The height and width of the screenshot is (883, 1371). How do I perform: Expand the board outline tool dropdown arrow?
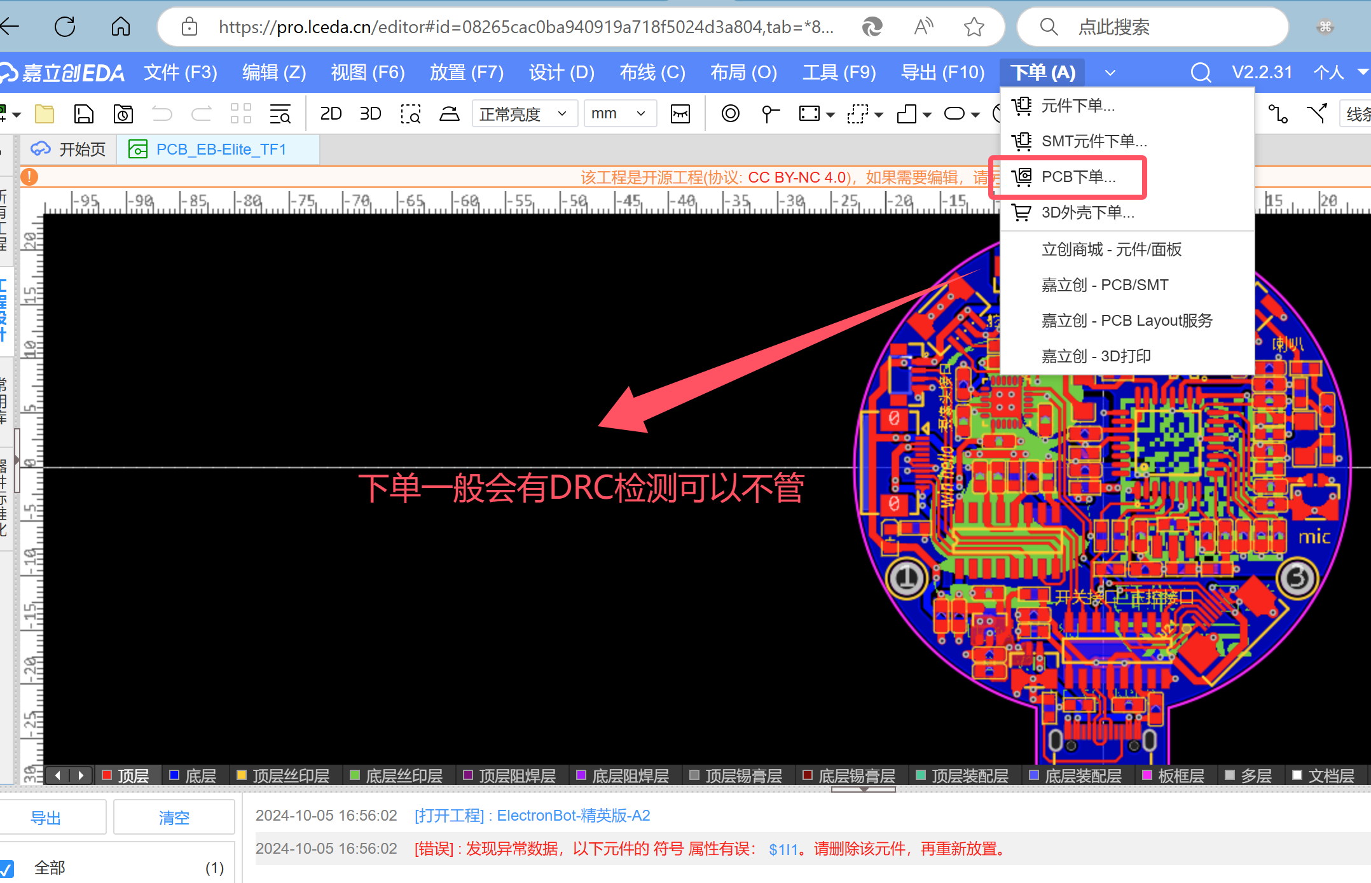[x=927, y=115]
